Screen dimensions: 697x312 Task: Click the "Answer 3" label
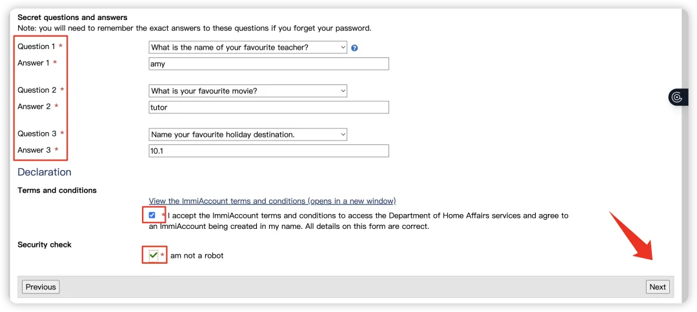(x=34, y=150)
